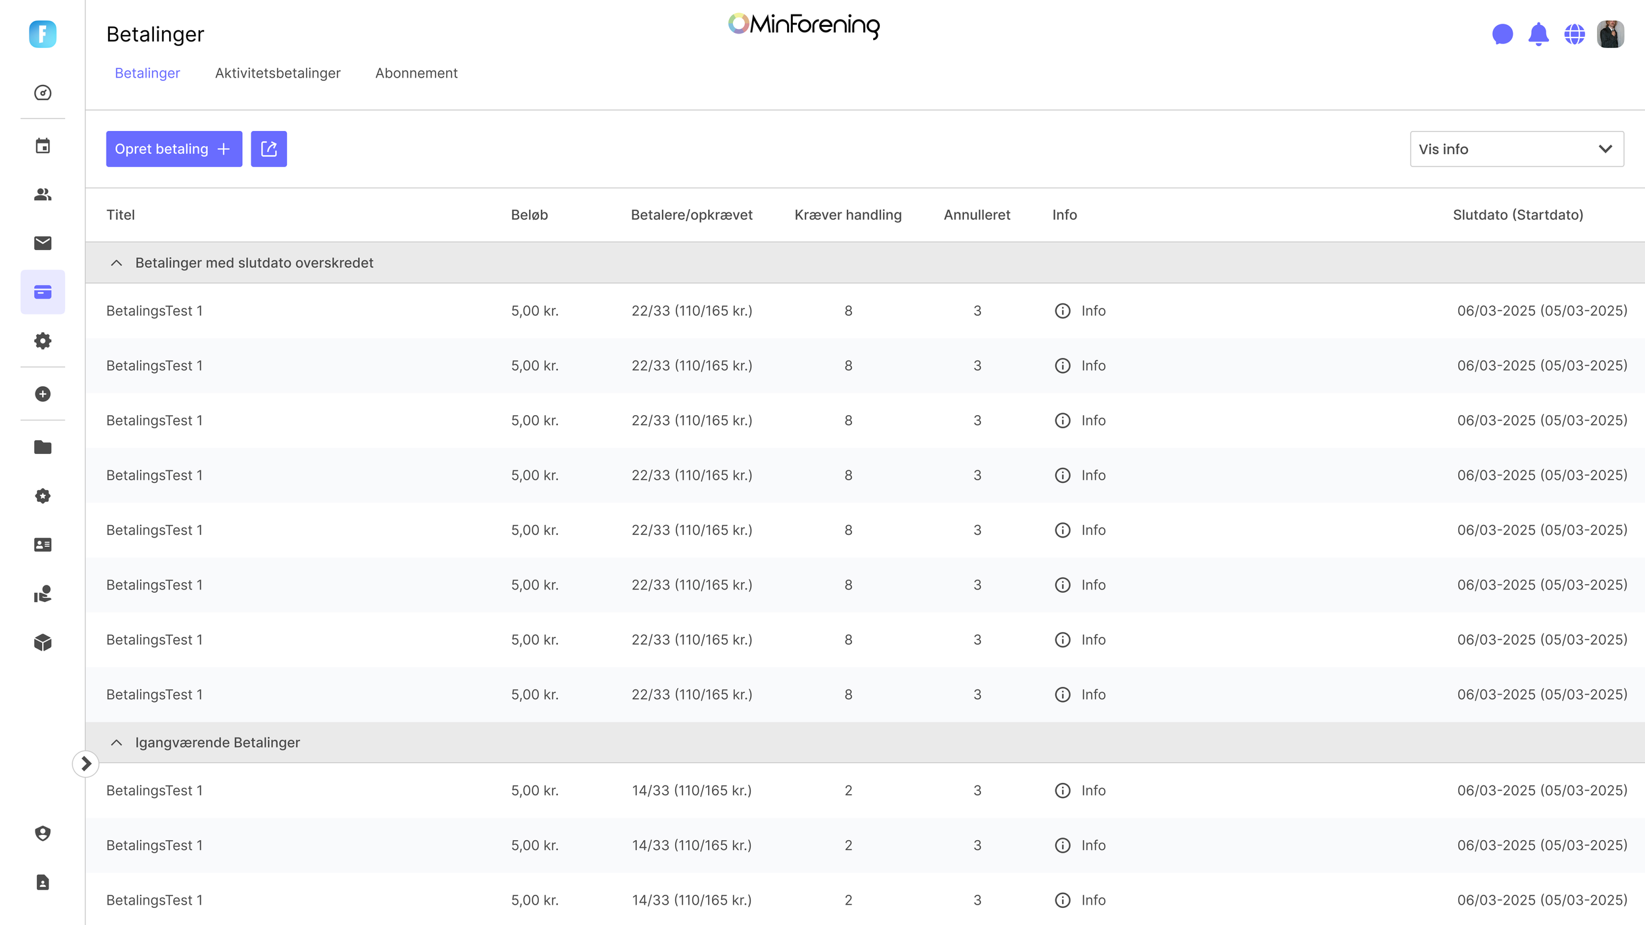Open the notifications bell icon
The height and width of the screenshot is (925, 1645).
(x=1538, y=34)
